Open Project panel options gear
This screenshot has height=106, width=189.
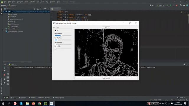coord(45,9)
